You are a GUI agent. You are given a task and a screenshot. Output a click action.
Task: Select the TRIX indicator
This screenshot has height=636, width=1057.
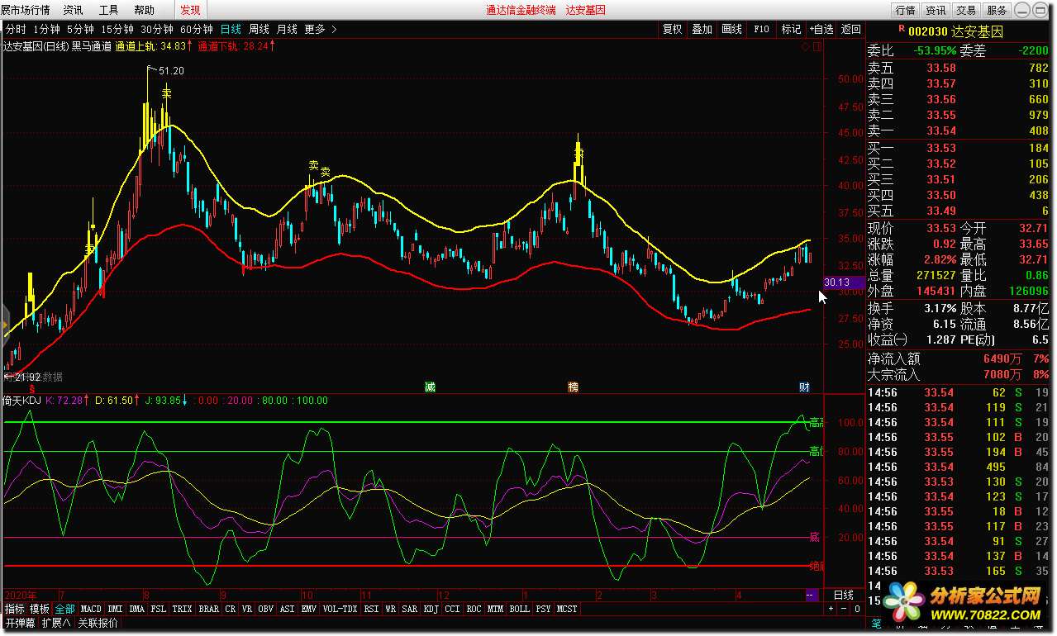pos(183,609)
